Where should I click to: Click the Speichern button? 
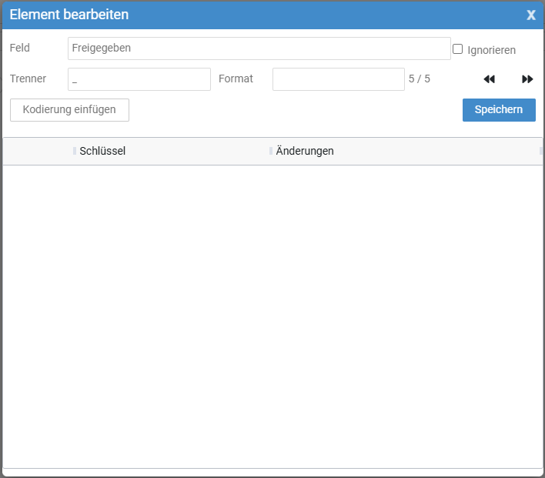tap(499, 110)
